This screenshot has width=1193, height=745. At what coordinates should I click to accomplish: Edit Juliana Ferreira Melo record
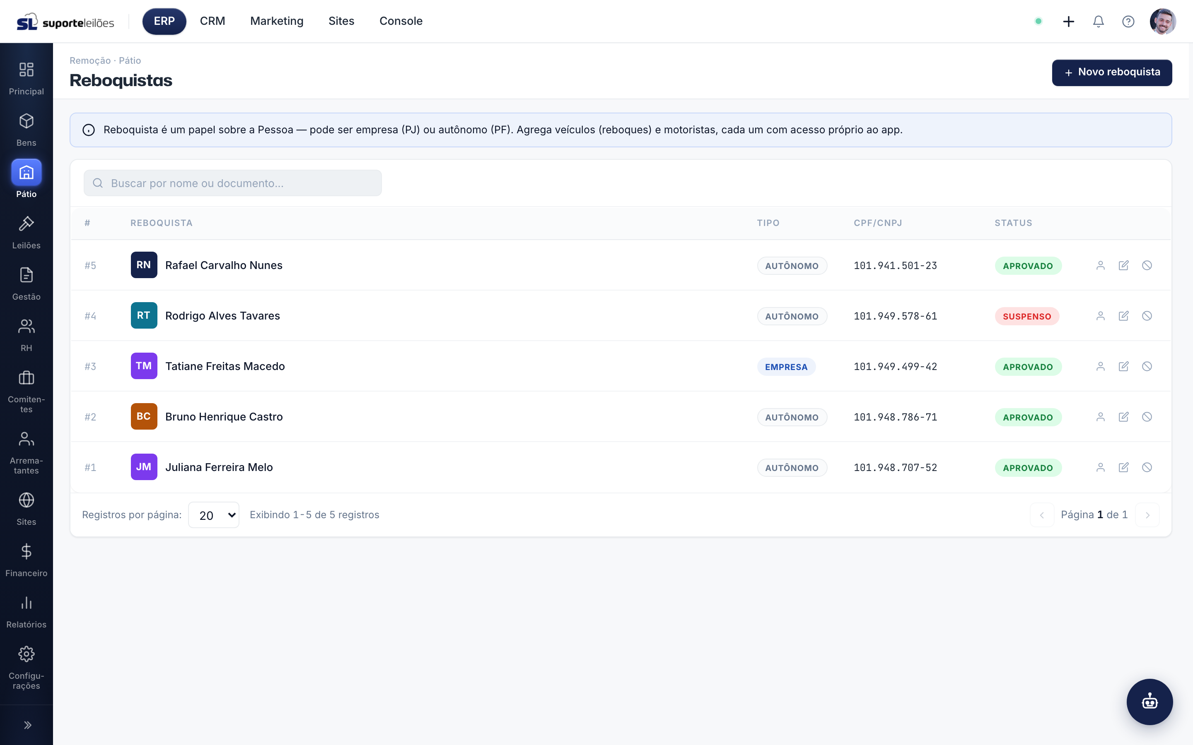(x=1123, y=468)
